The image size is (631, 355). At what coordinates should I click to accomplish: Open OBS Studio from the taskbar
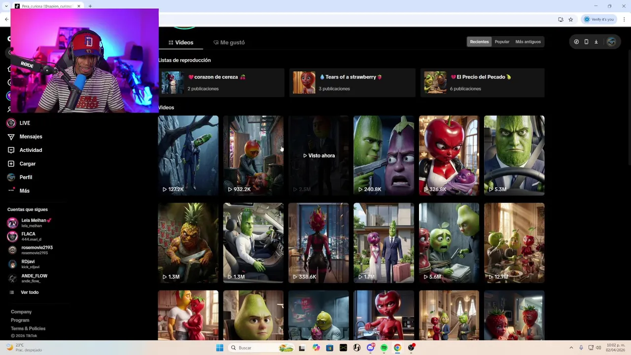411,348
